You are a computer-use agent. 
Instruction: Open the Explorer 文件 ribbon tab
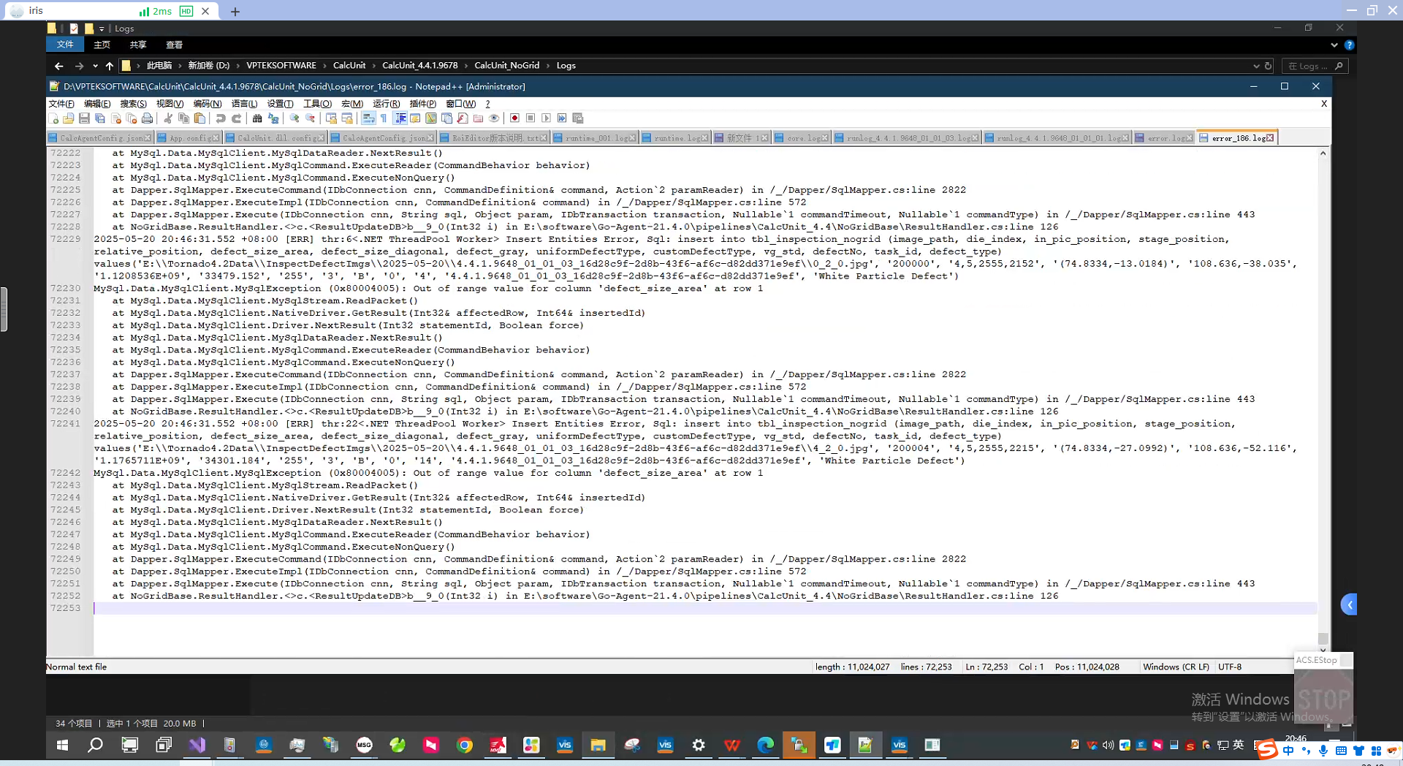[x=65, y=45]
